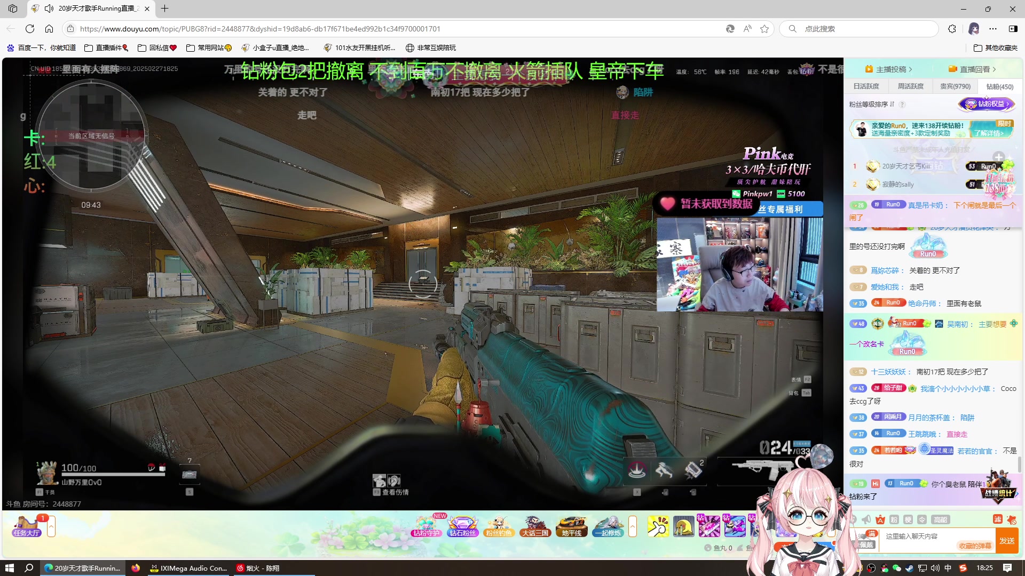Open the 粉丝钓鱼 activity icon
1025x576 pixels.
click(499, 526)
